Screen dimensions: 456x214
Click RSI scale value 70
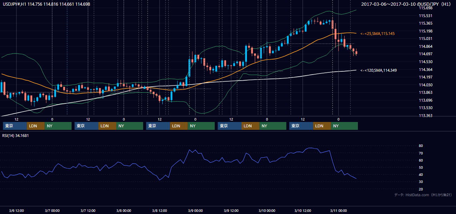click(x=421, y=153)
